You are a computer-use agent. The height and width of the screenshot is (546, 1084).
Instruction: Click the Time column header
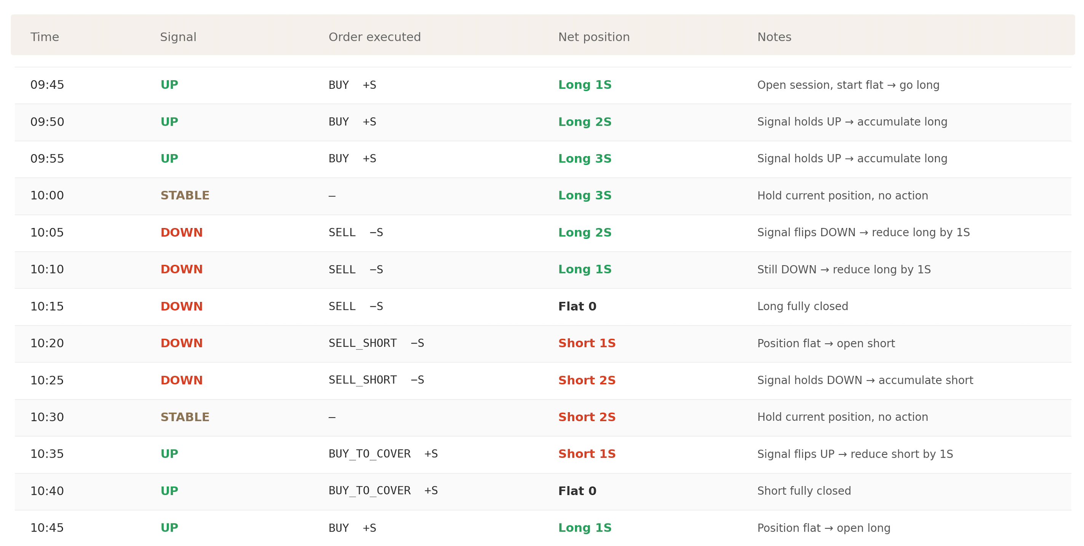coord(45,37)
